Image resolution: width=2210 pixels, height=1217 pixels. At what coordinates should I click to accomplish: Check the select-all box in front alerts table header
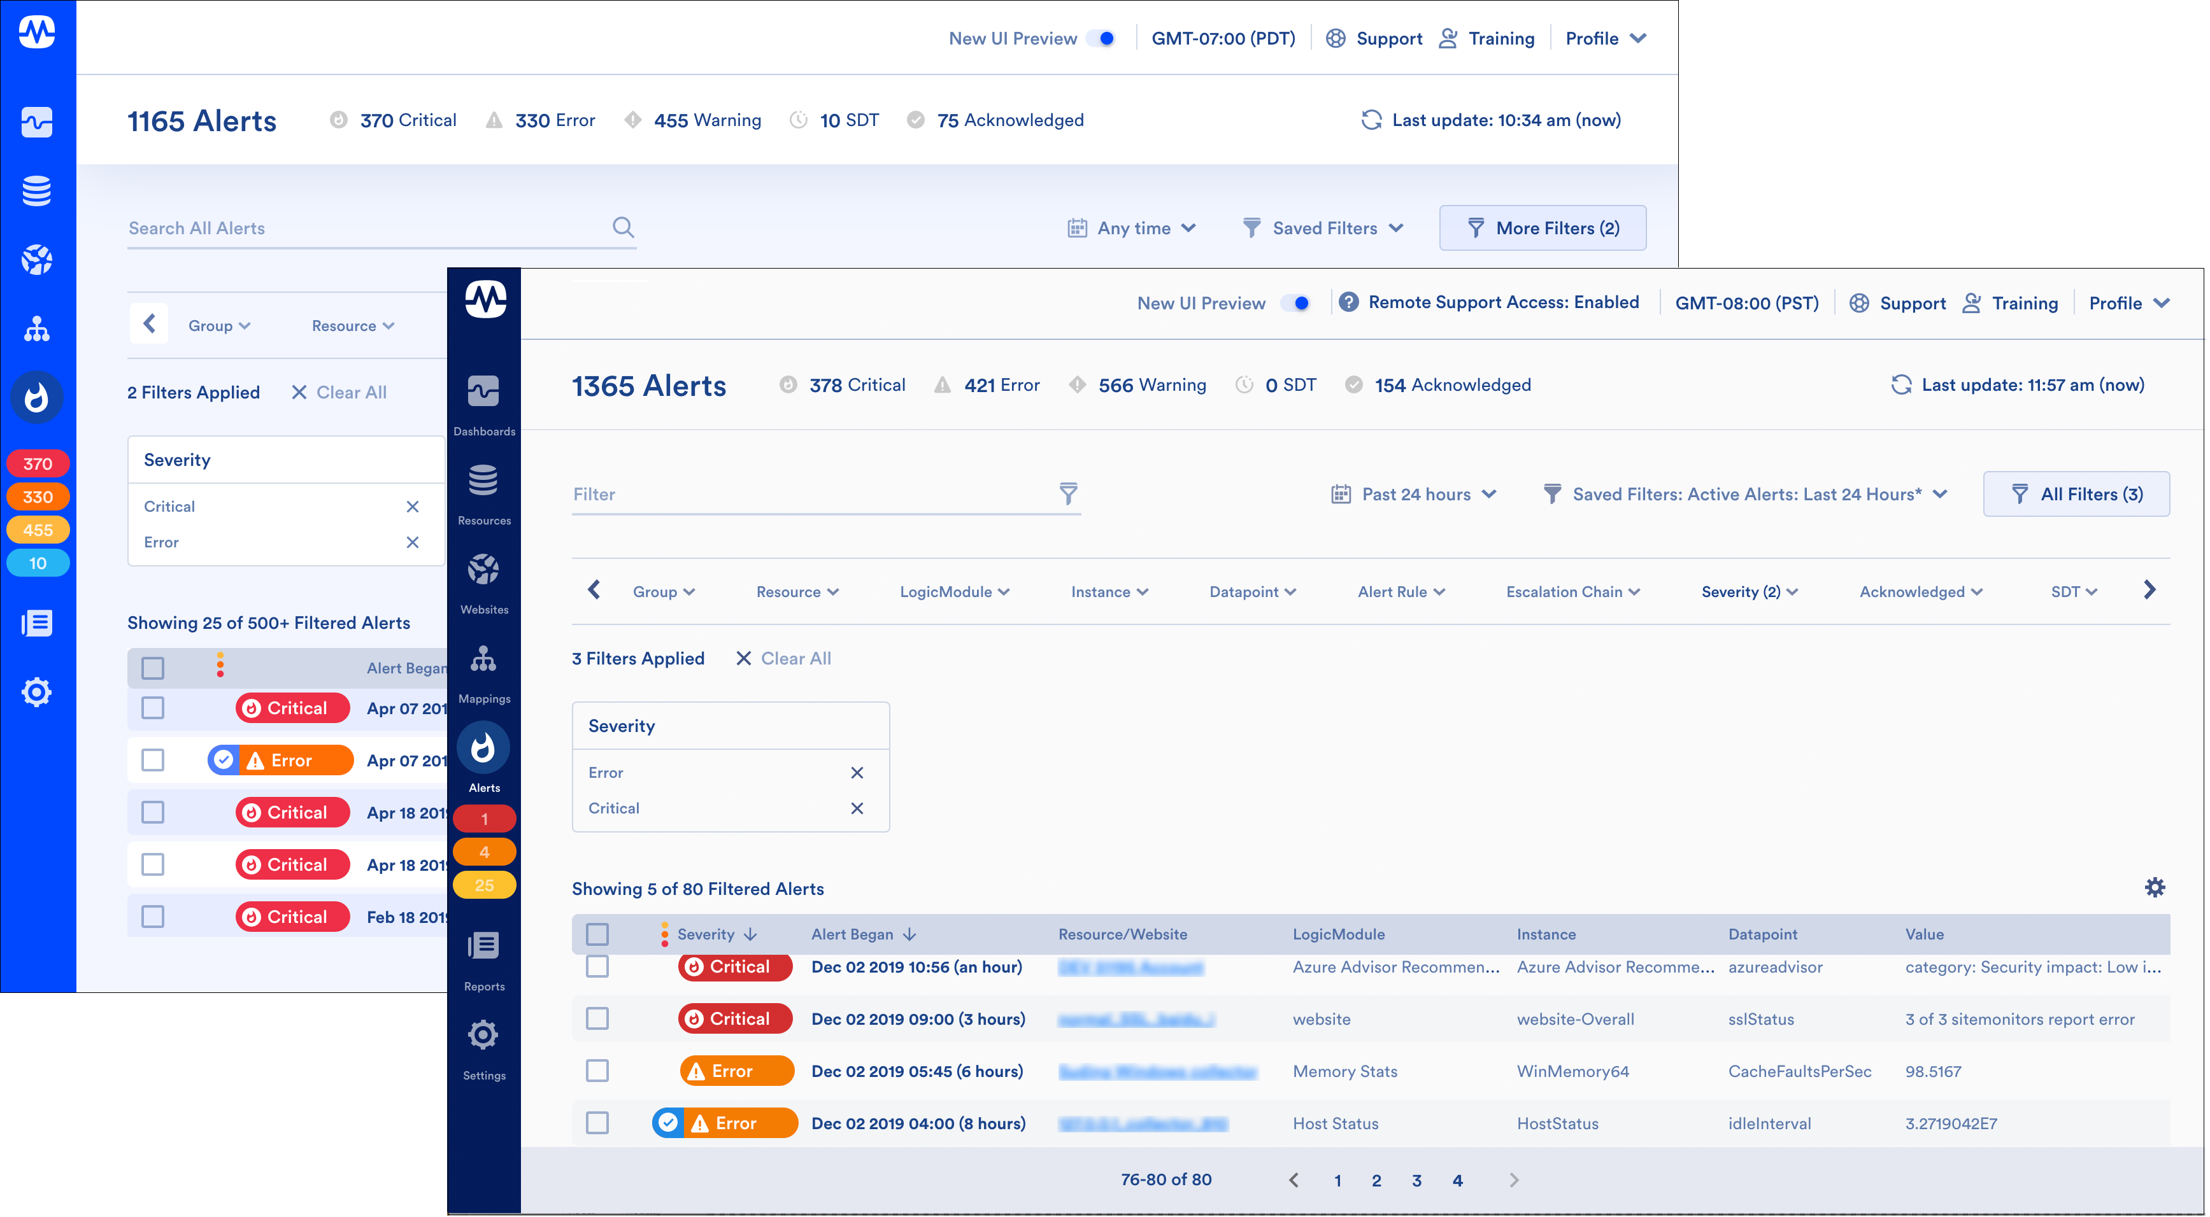(x=597, y=935)
